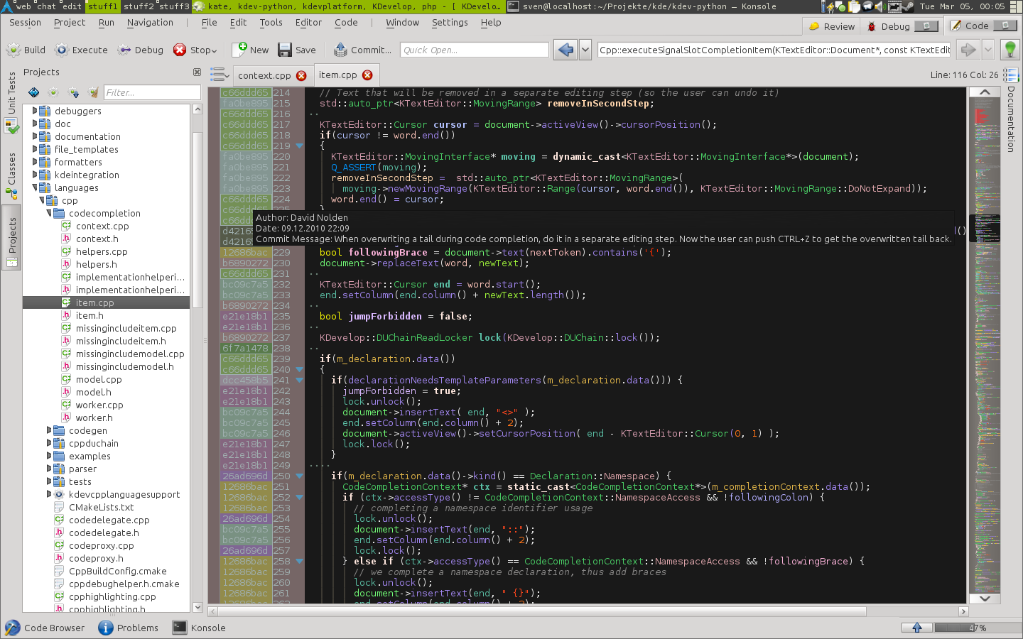Click the green light bulb icon
1023x639 pixels.
pos(1010,50)
